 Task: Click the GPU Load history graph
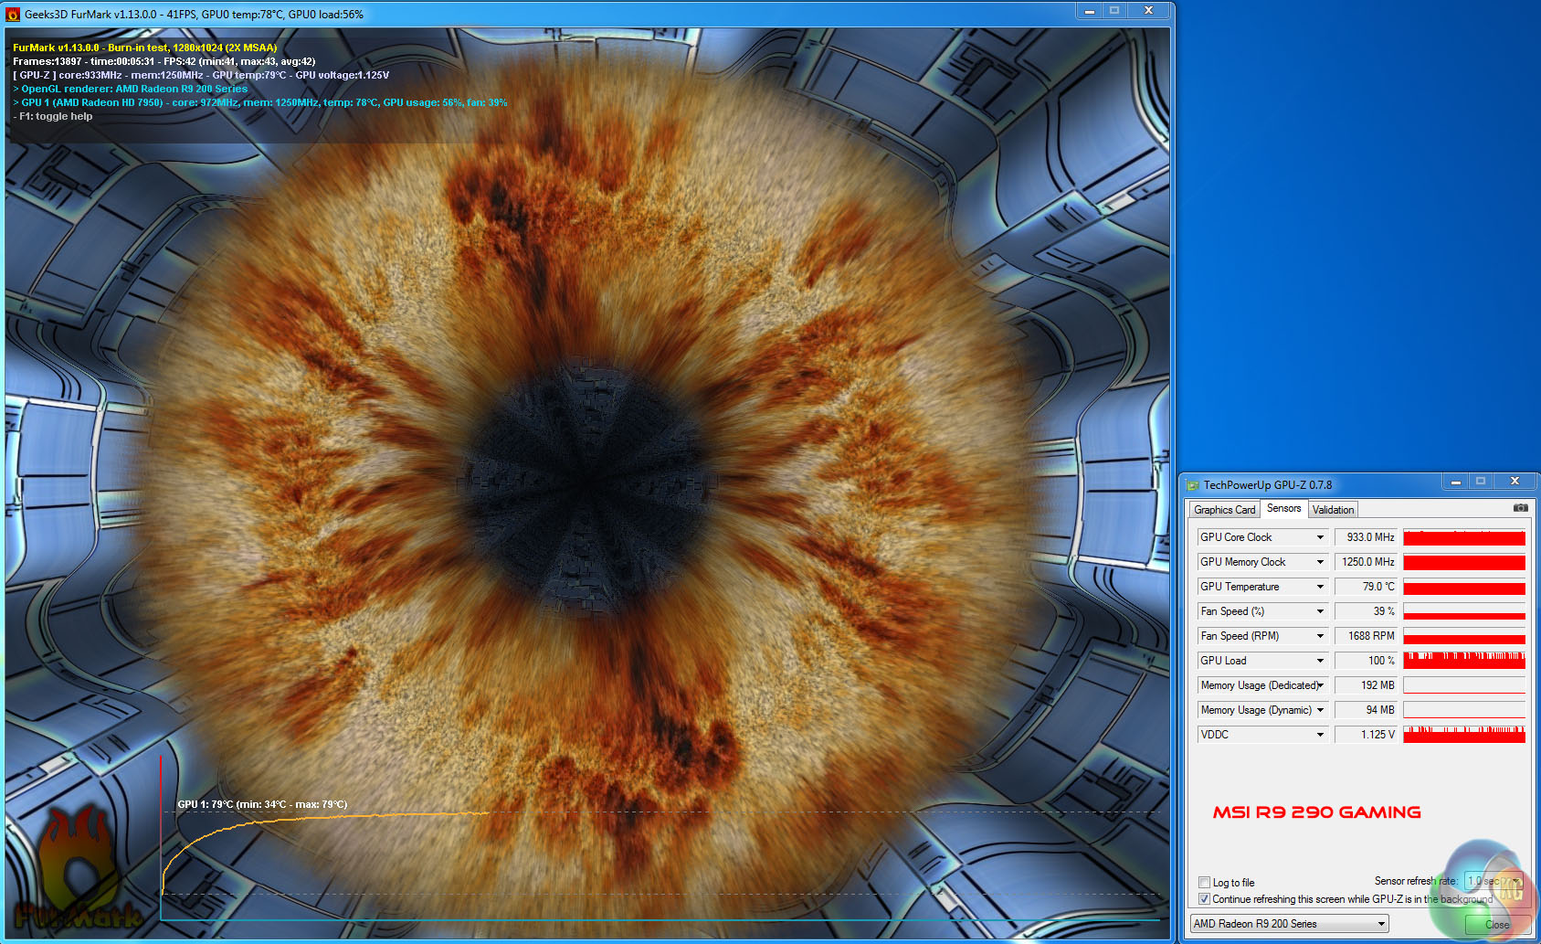tap(1464, 661)
